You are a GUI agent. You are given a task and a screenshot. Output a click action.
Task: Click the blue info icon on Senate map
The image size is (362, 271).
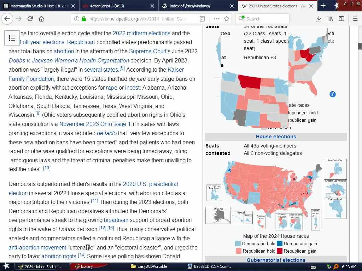(332, 94)
